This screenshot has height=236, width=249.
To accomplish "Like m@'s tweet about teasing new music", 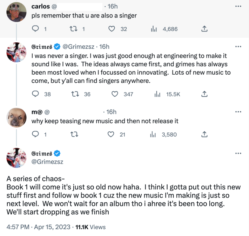I will tap(111, 134).
